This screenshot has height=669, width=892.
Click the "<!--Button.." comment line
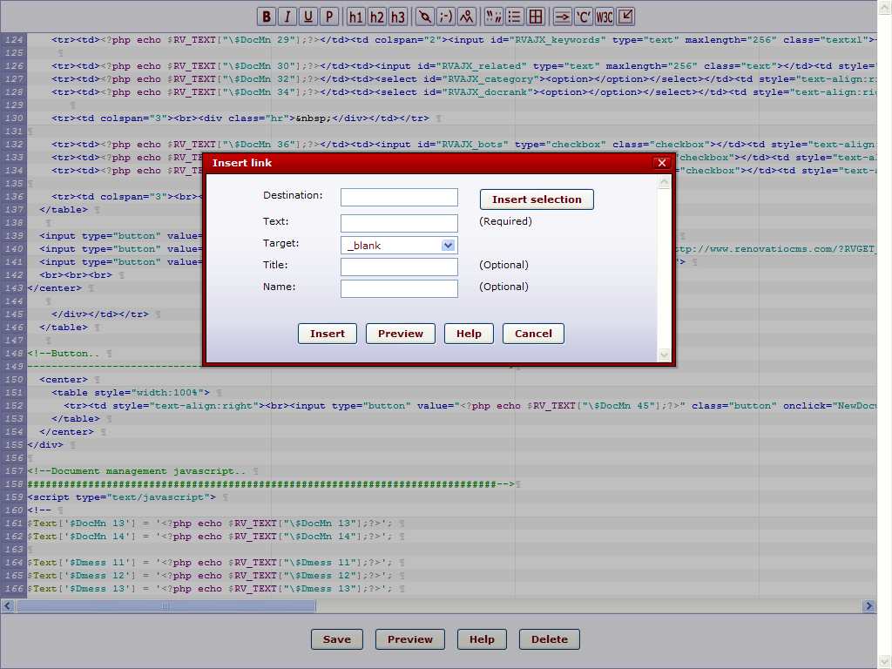click(63, 354)
